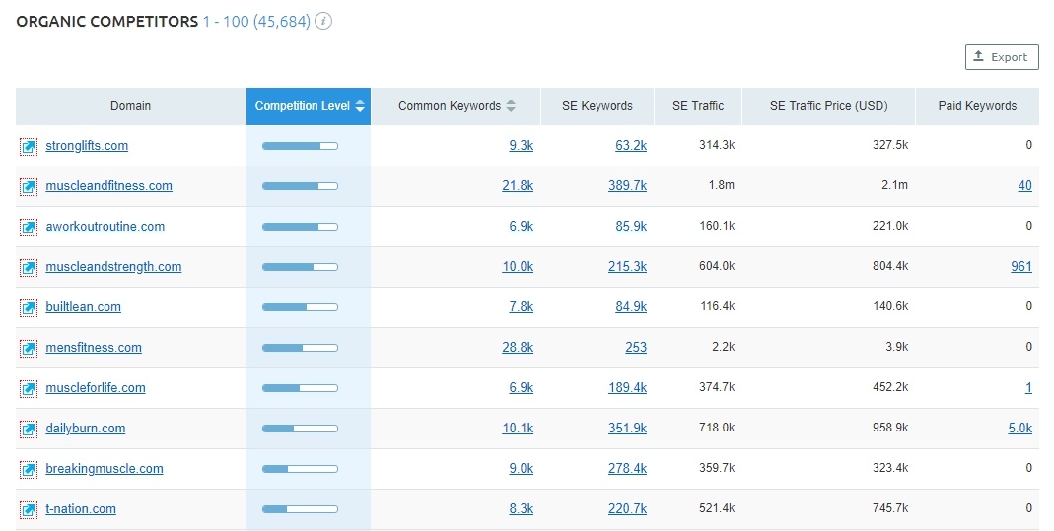This screenshot has width=1054, height=531.
Task: Open stronglifts.com domain link
Action: tap(87, 146)
